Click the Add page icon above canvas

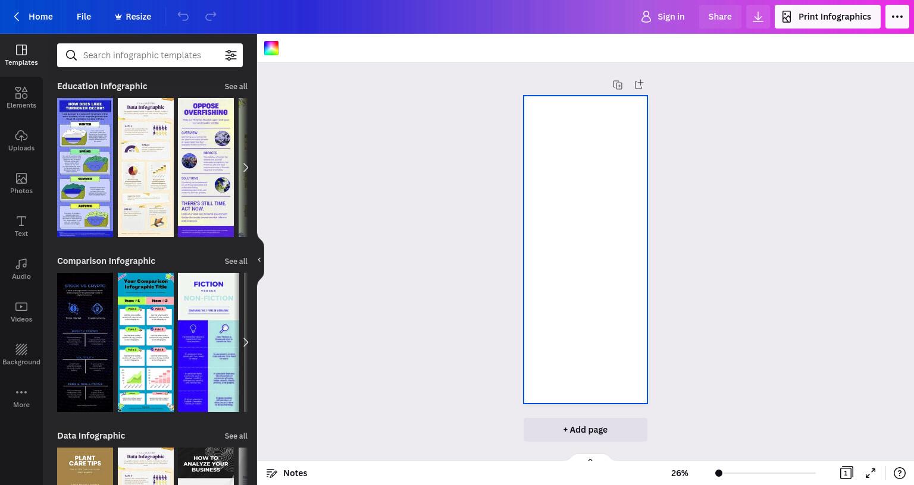639,84
